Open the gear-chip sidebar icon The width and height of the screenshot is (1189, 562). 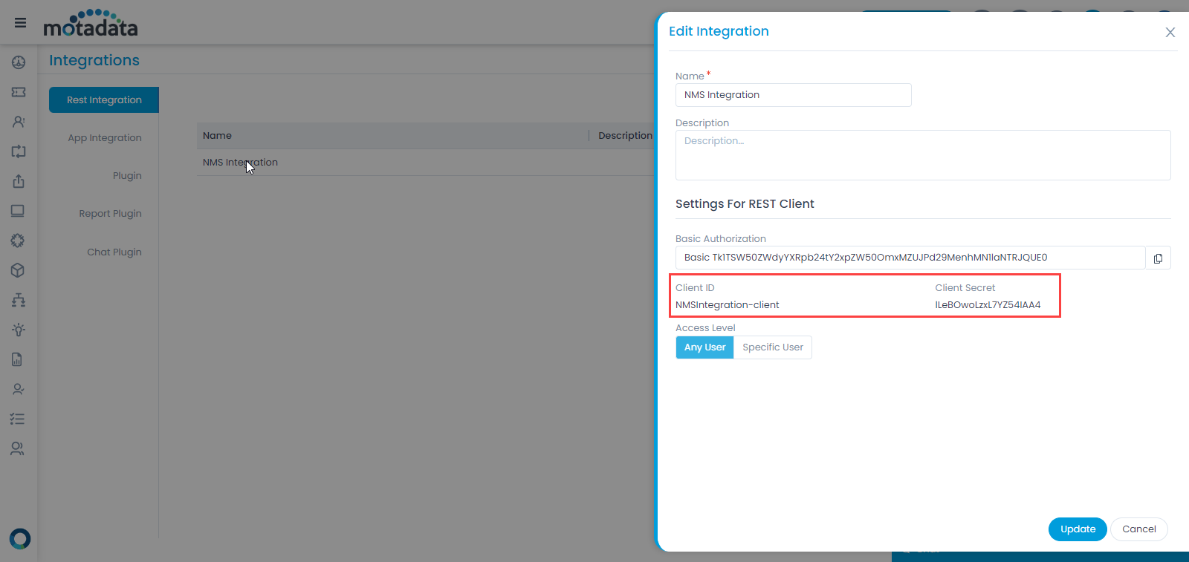pyautogui.click(x=19, y=241)
